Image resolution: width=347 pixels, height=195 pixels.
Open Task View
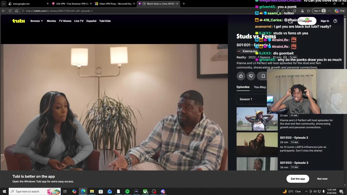pos(65,191)
